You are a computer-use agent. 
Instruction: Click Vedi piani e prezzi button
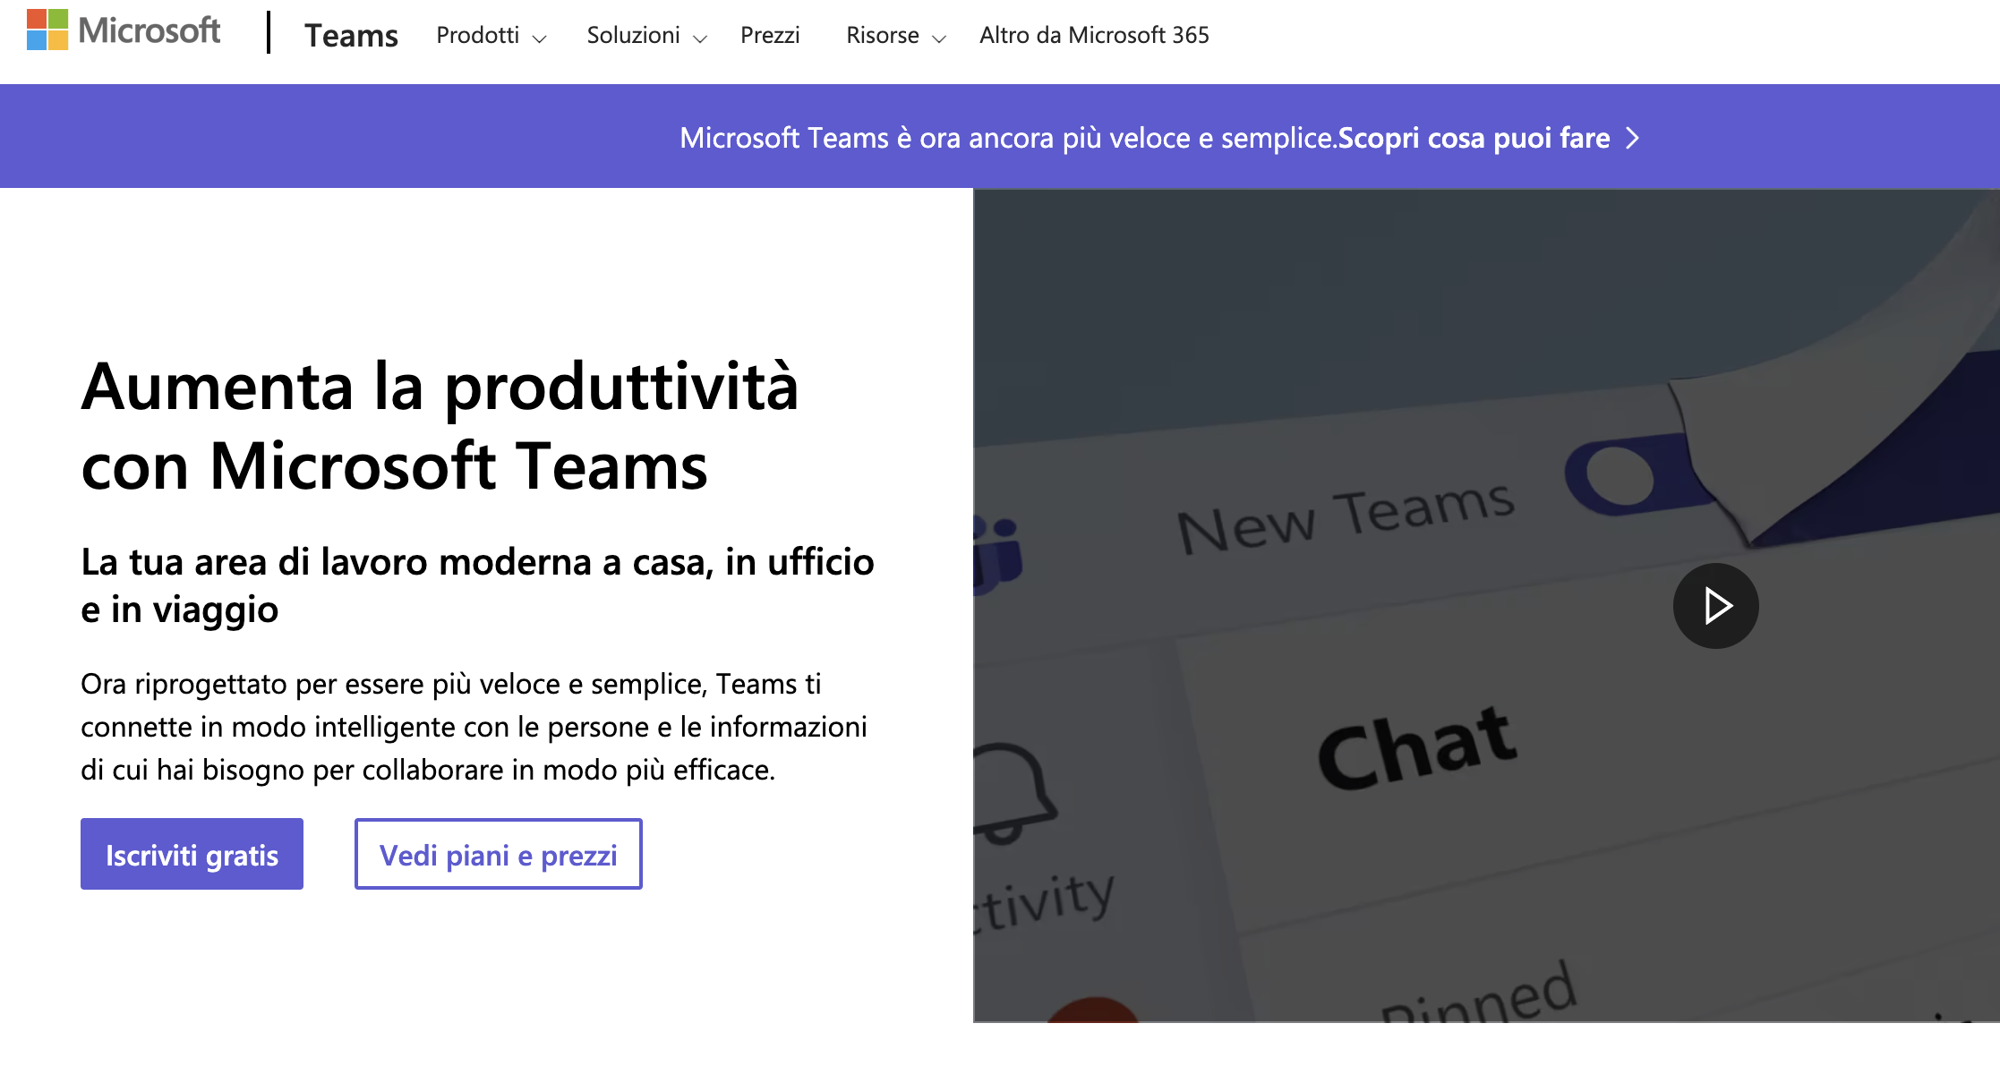coord(499,855)
